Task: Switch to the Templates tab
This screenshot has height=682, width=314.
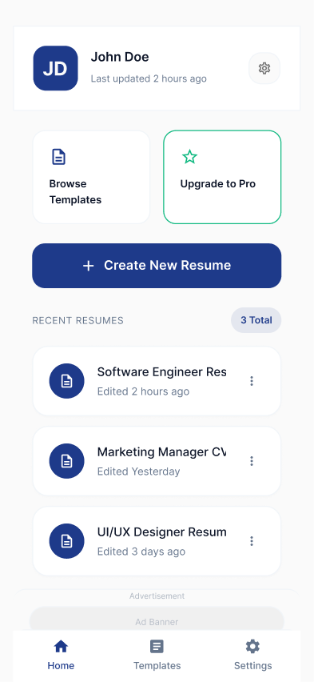Action: 157,655
